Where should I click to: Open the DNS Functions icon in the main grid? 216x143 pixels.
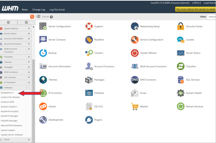point(135,80)
